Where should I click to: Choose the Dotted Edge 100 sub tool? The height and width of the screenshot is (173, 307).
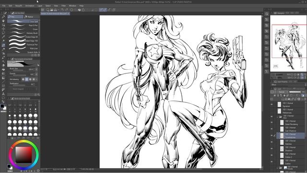click(23, 40)
